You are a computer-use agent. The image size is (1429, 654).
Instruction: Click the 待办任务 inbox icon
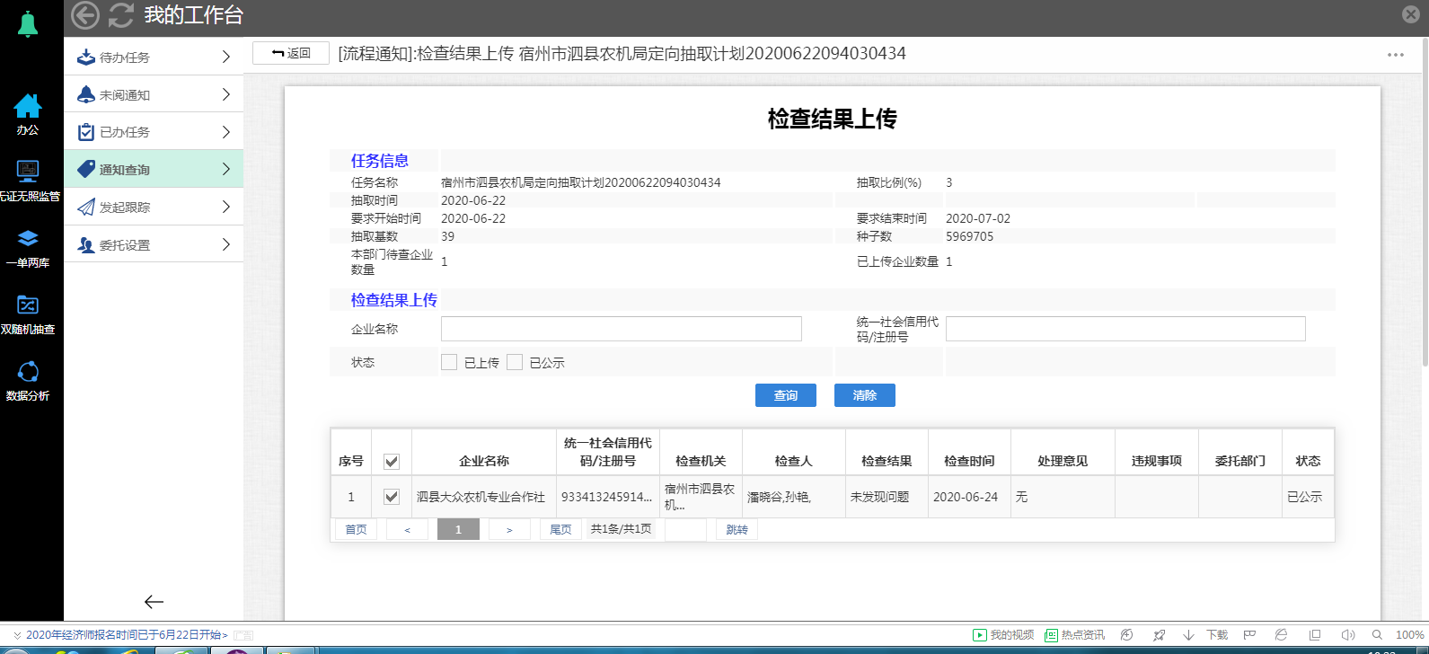[x=86, y=57]
